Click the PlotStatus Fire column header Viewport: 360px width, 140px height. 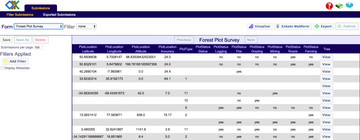tap(239, 49)
